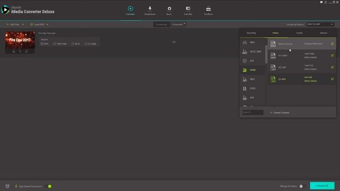Click the HD 1080P preset icon
Screen dimensions: 340x191
[x=273, y=55]
